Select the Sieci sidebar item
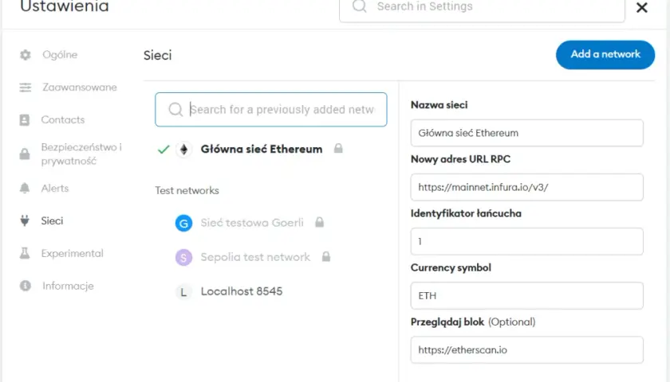 52,220
